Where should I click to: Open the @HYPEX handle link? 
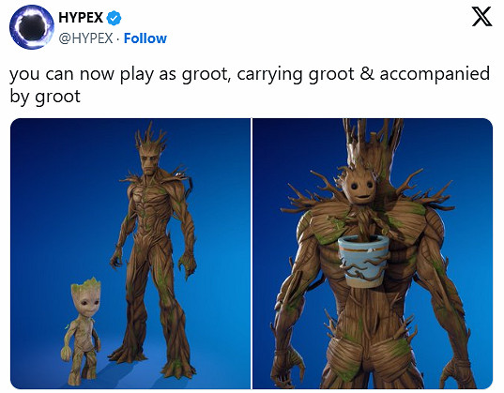pos(85,38)
